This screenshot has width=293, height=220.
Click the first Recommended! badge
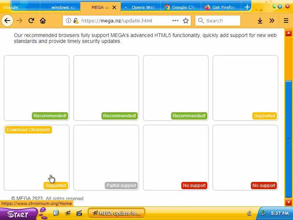coord(50,116)
